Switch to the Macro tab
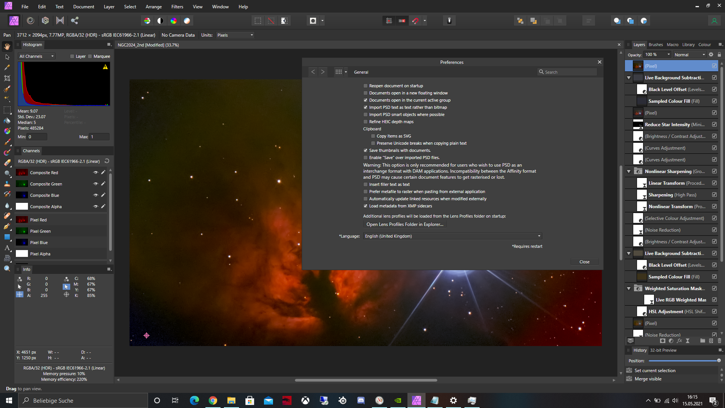 tap(673, 45)
